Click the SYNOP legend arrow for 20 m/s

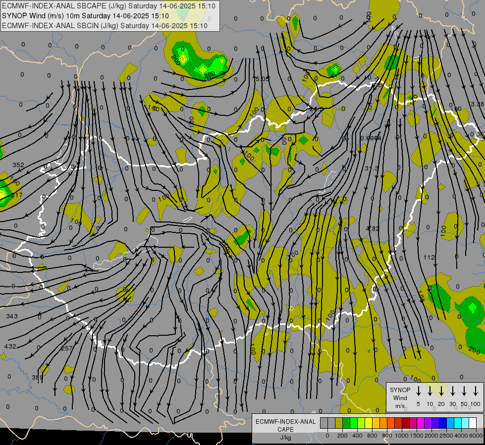[441, 391]
